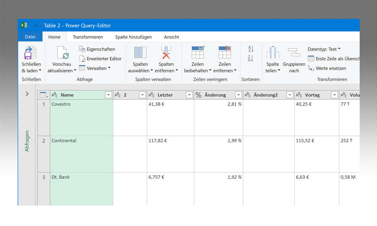The height and width of the screenshot is (226, 377).
Task: Click the ABC type icon of Letzter column
Action: pyautogui.click(x=151, y=95)
